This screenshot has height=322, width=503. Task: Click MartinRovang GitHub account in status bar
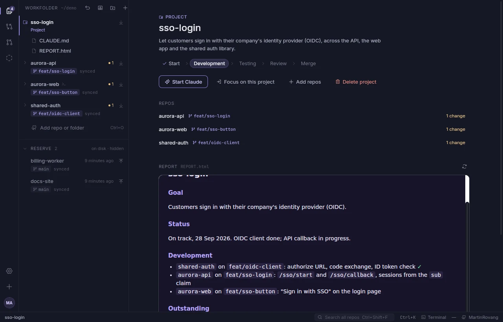pos(480,317)
